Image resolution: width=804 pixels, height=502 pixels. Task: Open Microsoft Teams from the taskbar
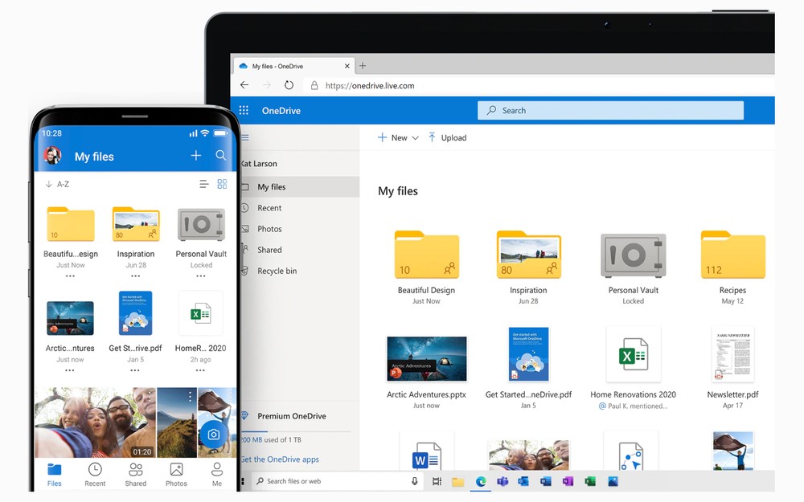pyautogui.click(x=503, y=481)
